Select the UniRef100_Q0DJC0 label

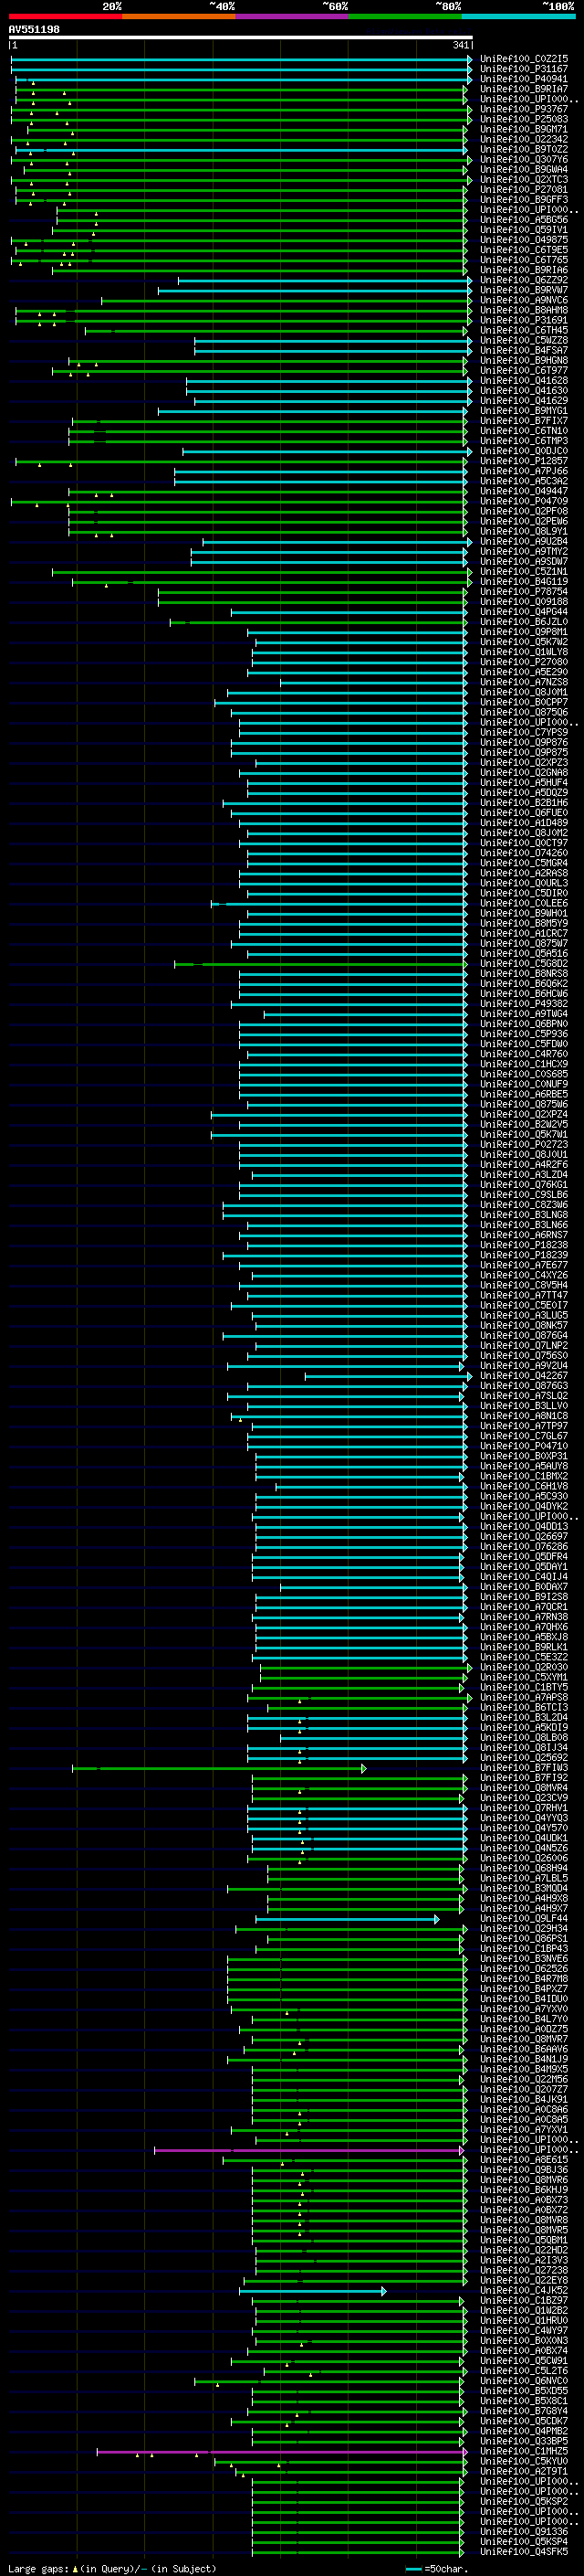[524, 451]
